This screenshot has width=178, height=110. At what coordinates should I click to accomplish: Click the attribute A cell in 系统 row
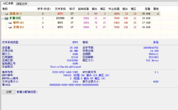[x=158, y=14]
